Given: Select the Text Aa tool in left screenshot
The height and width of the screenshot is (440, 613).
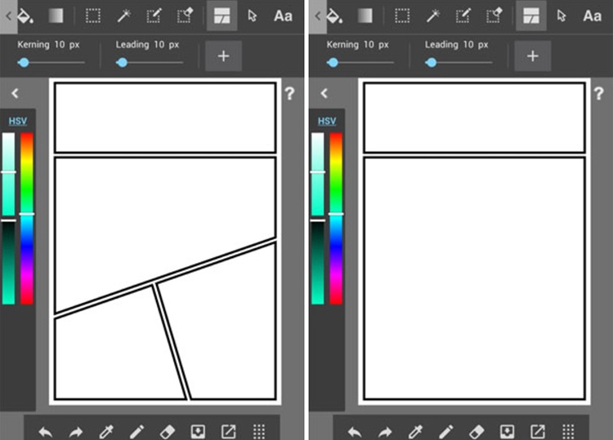Looking at the screenshot, I should (283, 16).
